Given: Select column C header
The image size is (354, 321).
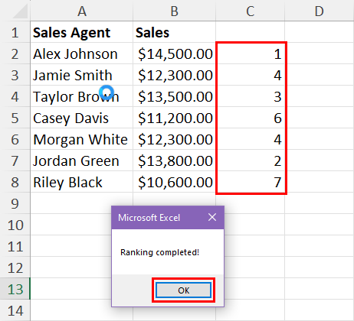Looking at the screenshot, I should (251, 11).
